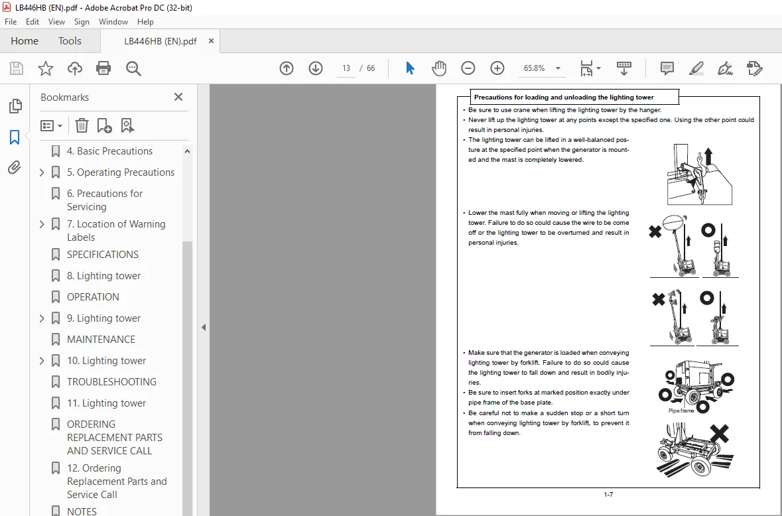782x516 pixels.
Task: Open the Help menu
Action: tap(146, 22)
